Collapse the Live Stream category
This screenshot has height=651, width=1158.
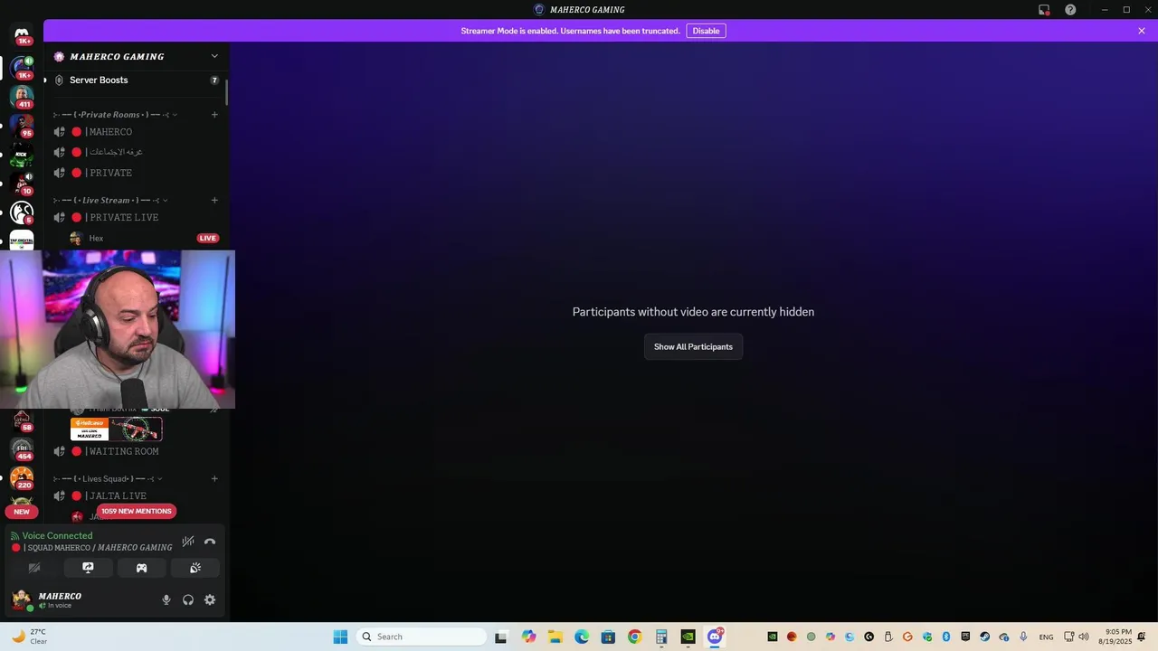(110, 201)
